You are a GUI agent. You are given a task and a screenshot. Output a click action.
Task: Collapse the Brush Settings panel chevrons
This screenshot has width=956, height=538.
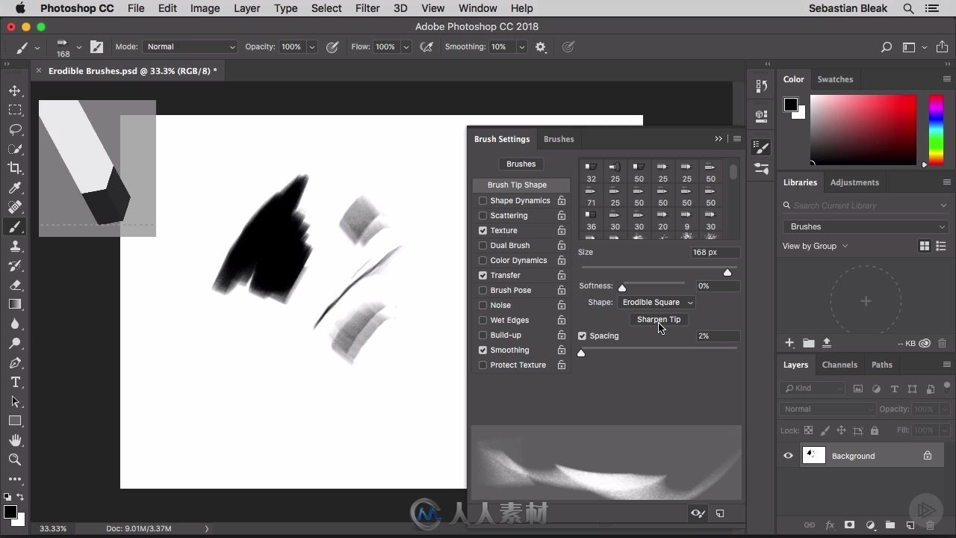click(718, 139)
